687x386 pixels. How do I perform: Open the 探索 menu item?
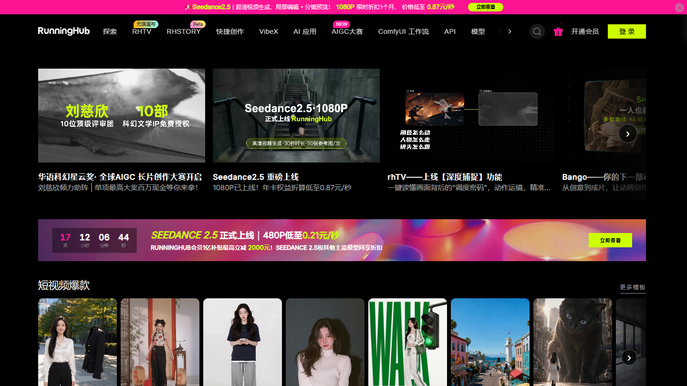pos(110,31)
